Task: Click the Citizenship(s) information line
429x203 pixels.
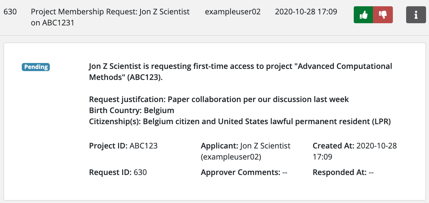Action: pyautogui.click(x=240, y=122)
